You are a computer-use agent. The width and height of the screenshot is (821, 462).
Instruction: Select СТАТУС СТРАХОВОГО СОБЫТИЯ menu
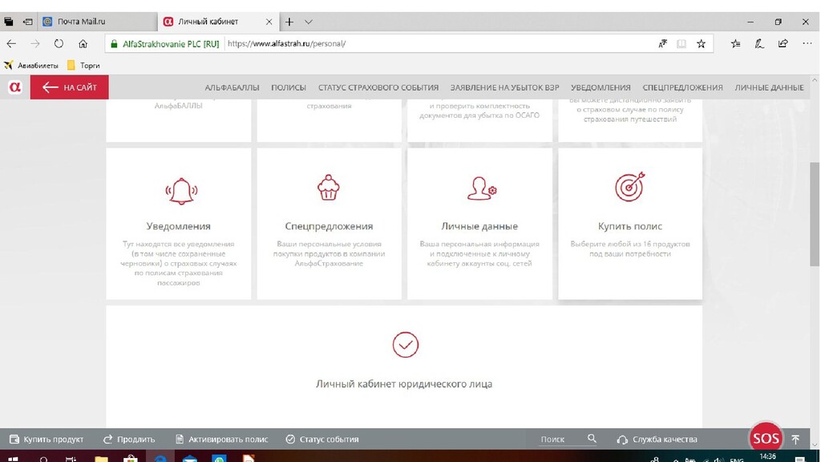click(378, 87)
